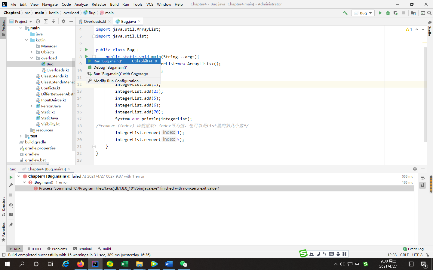
Task: Click the editor vertical scrollbar
Action: [x=425, y=94]
